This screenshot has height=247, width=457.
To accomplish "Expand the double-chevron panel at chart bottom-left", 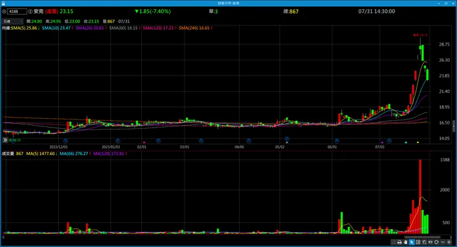I will [x=5, y=140].
